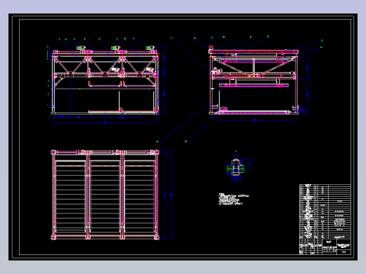Select the parts list table
This screenshot has width=366, height=274.
pos(324,211)
